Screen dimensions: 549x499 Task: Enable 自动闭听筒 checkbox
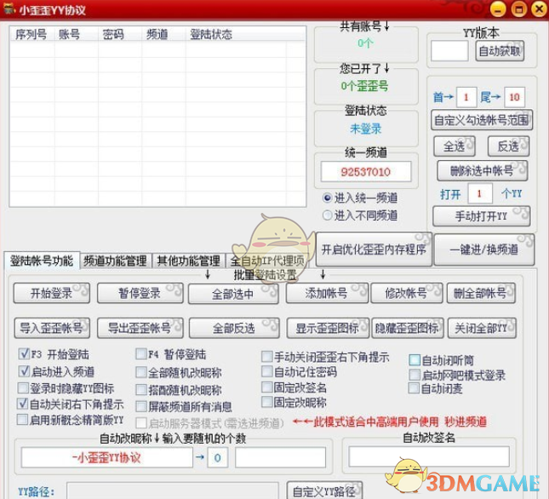[x=415, y=359]
